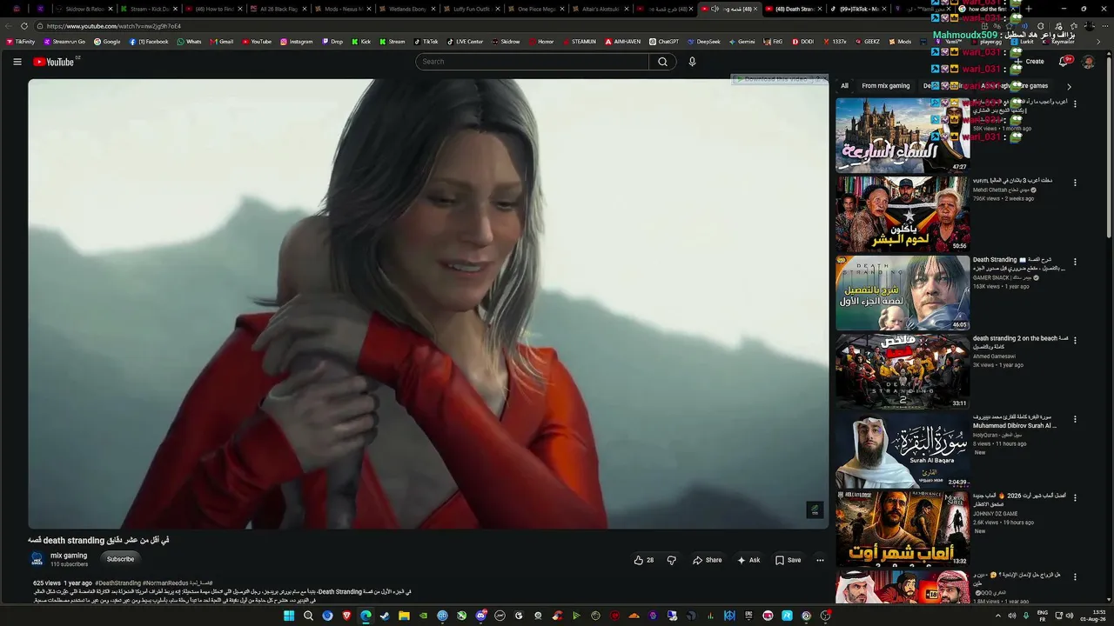Open the taskbar clock showing 13:51
The image size is (1114, 626).
(1091, 616)
